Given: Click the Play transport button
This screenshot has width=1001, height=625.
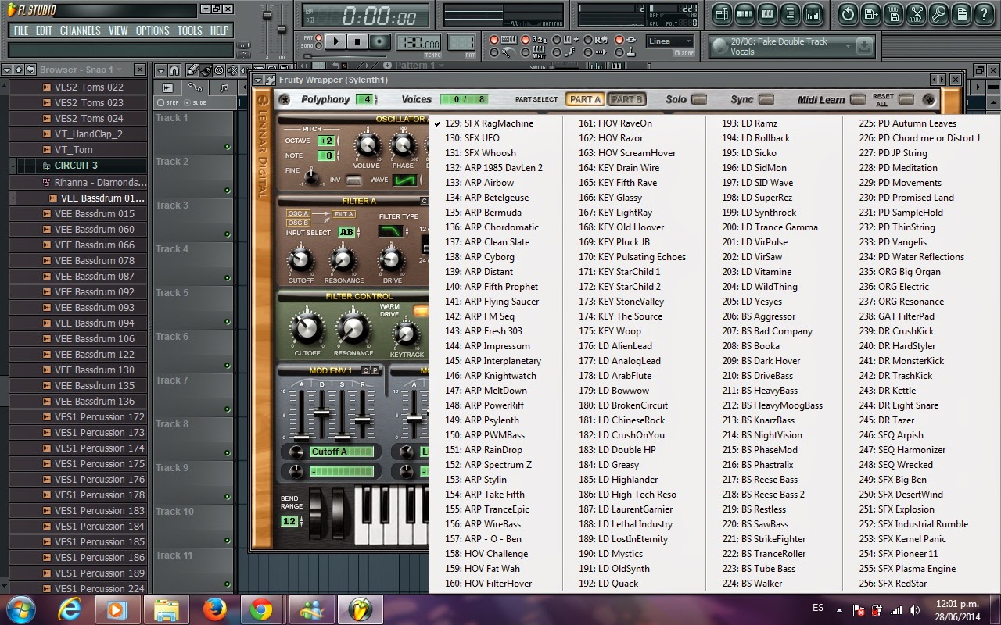Looking at the screenshot, I should pos(335,41).
